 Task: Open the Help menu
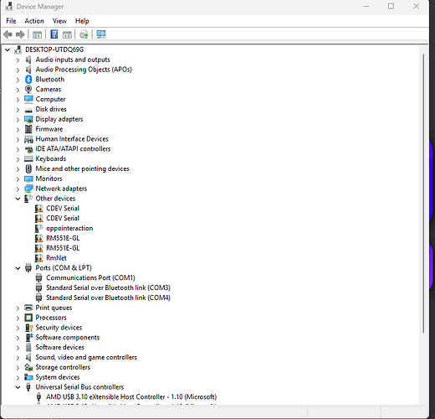[x=82, y=21]
